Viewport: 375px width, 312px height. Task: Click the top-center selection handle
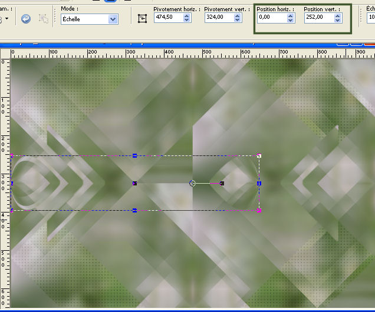tap(134, 156)
